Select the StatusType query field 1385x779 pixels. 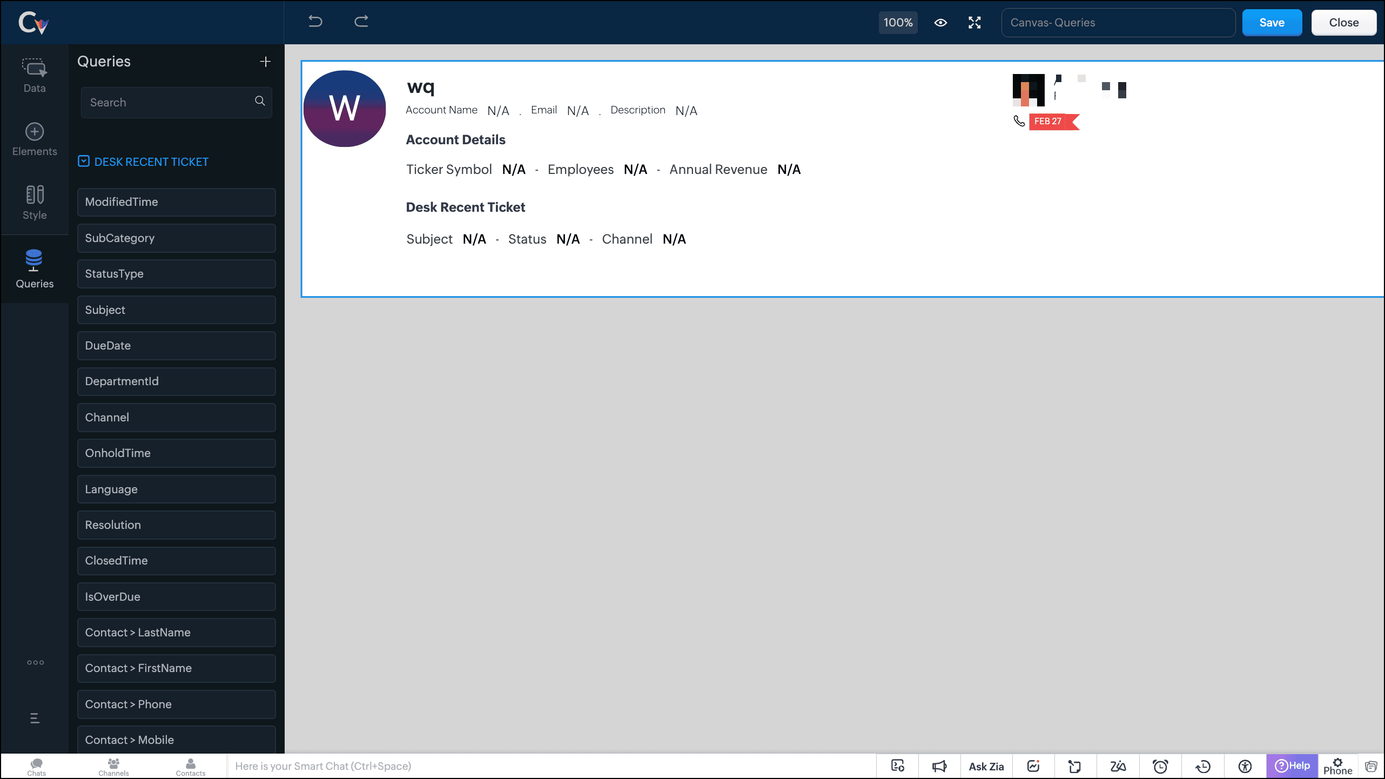click(x=176, y=274)
